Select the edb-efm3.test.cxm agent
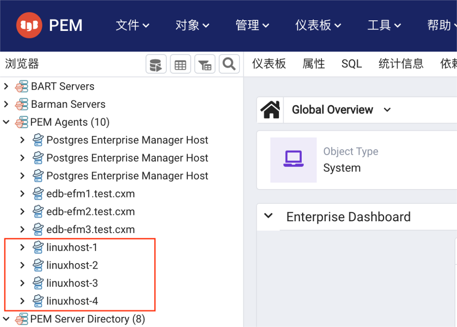The image size is (457, 327). tap(91, 229)
